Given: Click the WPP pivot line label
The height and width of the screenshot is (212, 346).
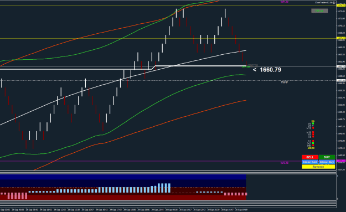Looking at the screenshot, I should click(x=285, y=82).
